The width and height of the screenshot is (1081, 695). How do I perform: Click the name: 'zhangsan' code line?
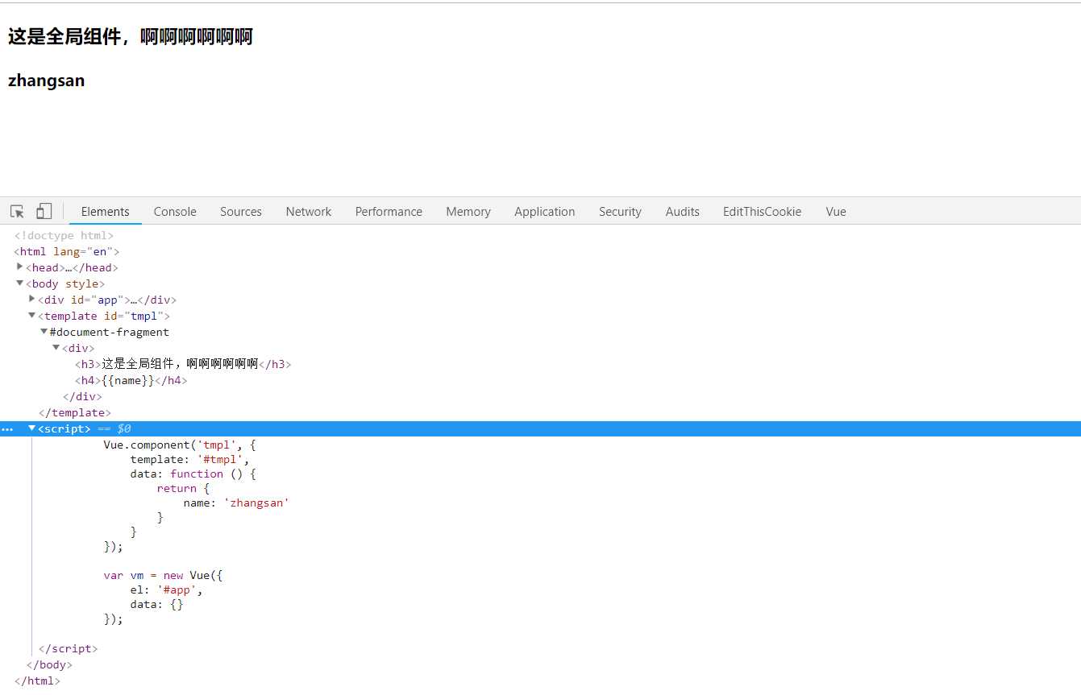coord(236,503)
